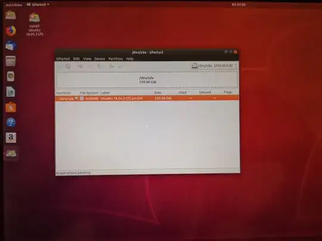
Task: Click the Resize/Move partition toolbar icon
Action: point(80,66)
